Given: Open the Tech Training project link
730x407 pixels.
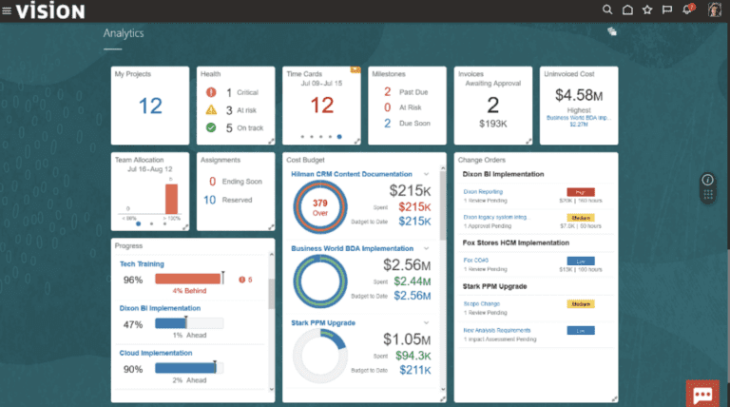Looking at the screenshot, I should click(142, 264).
